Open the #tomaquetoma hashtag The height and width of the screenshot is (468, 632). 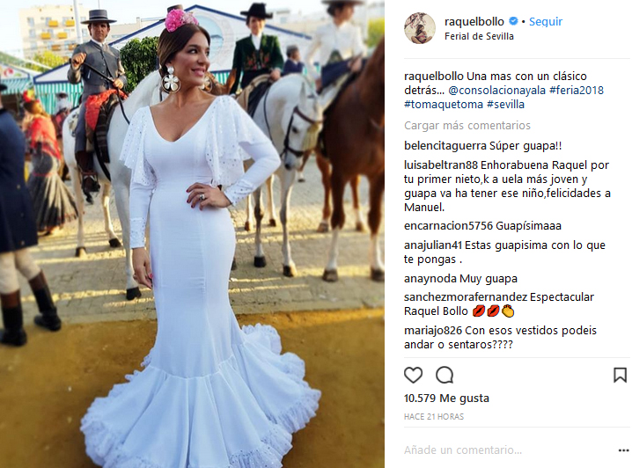point(444,105)
